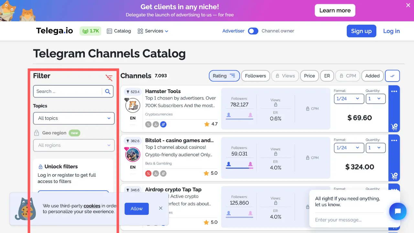Viewport: 414px width, 233px height.
Task: Dismiss the cookie notice
Action: 161,208
